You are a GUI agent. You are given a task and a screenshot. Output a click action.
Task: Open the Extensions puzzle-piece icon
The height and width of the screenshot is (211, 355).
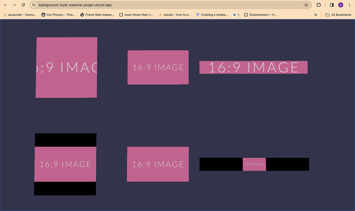[x=319, y=5]
